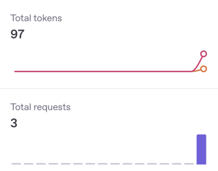Viewport: 218px width, 171px height.
Task: Click the Total tokens heading
Action: 36,18
